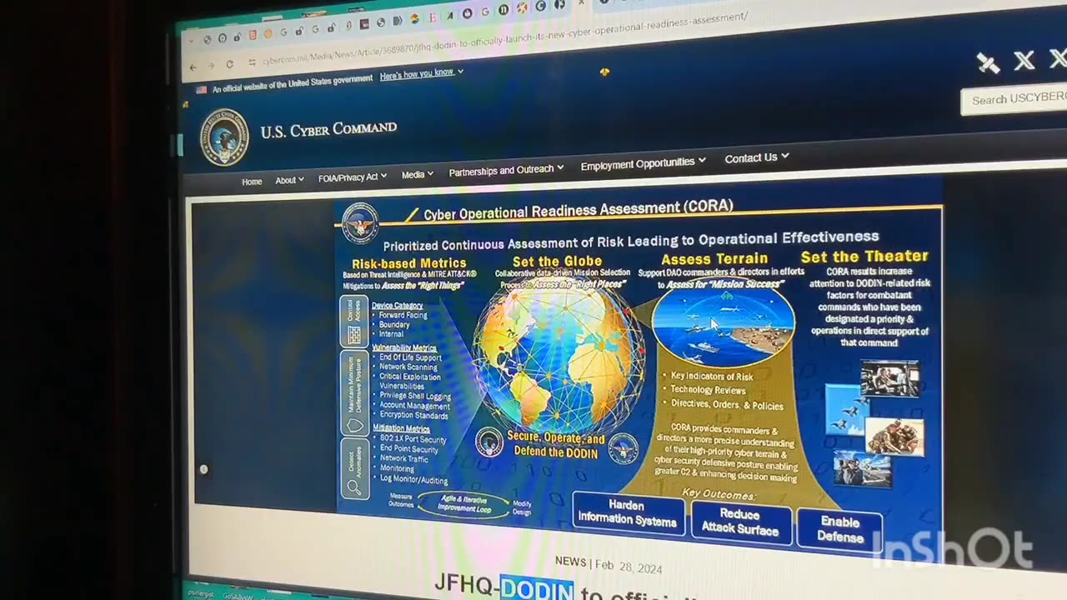
Task: Click the "U.S. Cyber Command" site title
Action: (328, 130)
